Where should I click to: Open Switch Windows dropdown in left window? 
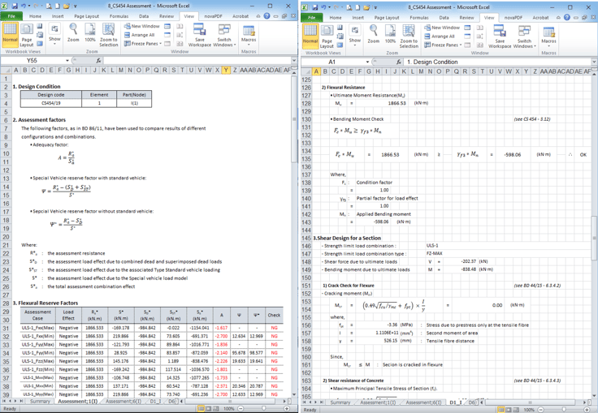tap(224, 35)
